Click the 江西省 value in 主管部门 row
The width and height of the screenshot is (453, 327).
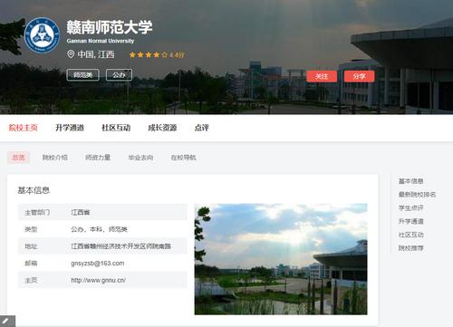pos(81,212)
